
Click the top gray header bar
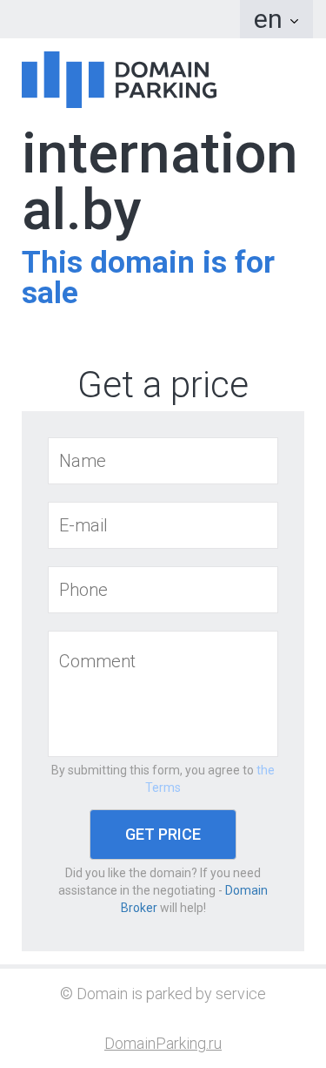click(120, 19)
